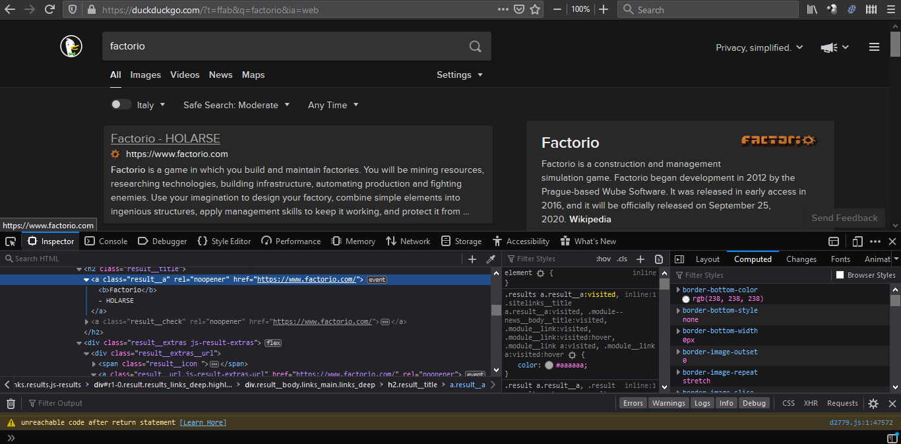Viewport: 901px width, 444px height.
Task: Click the forward navigation arrow
Action: [x=30, y=9]
